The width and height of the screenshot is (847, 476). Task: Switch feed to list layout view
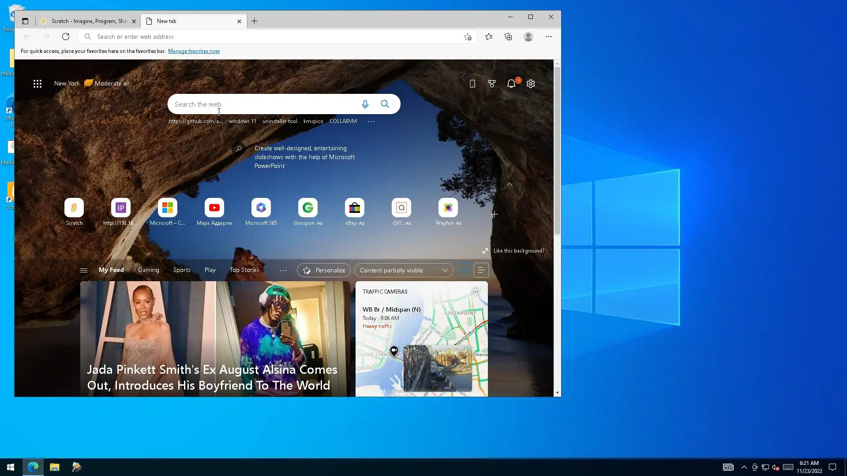pos(481,270)
